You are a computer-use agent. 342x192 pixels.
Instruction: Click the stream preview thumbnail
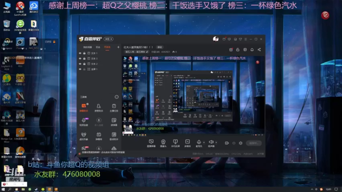tap(194, 96)
